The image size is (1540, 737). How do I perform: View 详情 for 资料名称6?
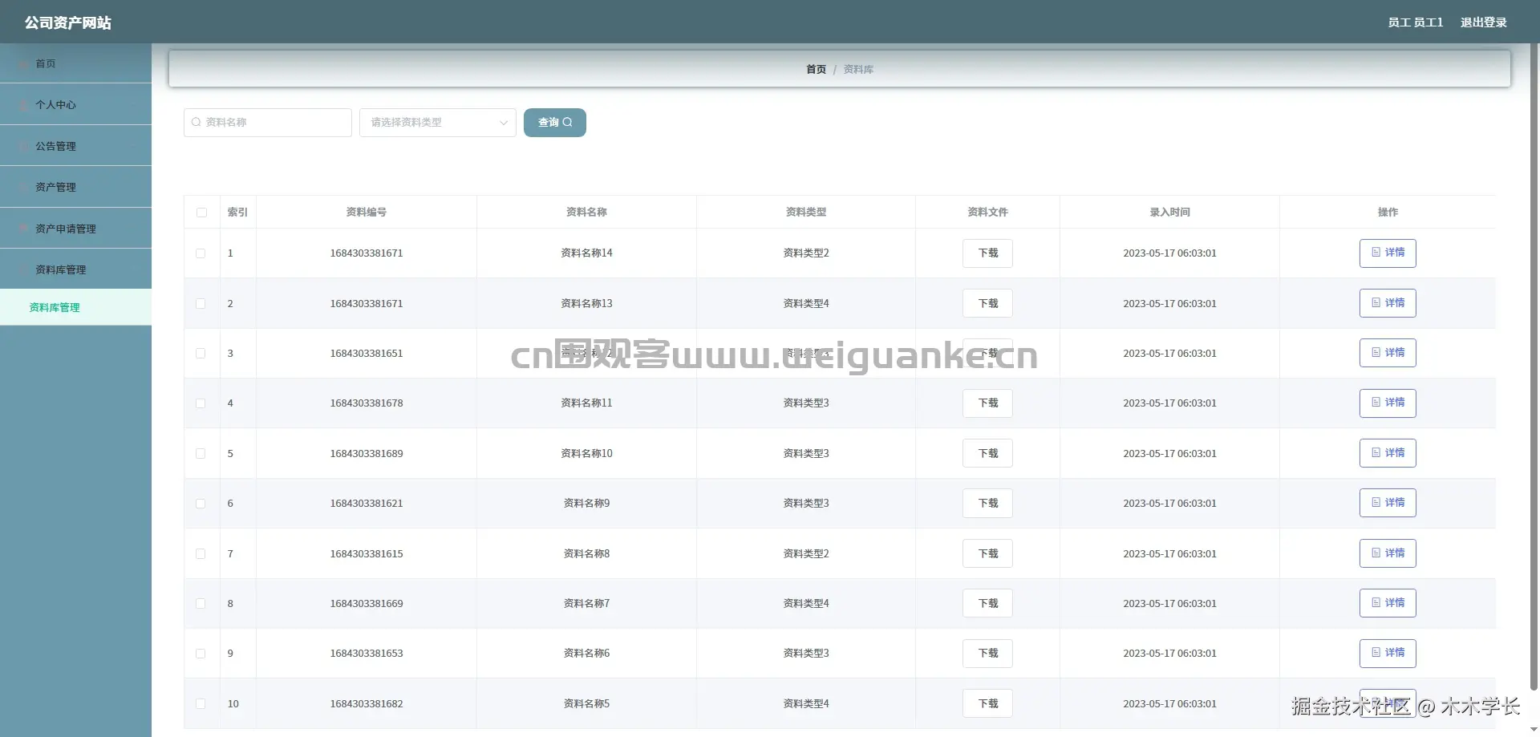[1388, 654]
